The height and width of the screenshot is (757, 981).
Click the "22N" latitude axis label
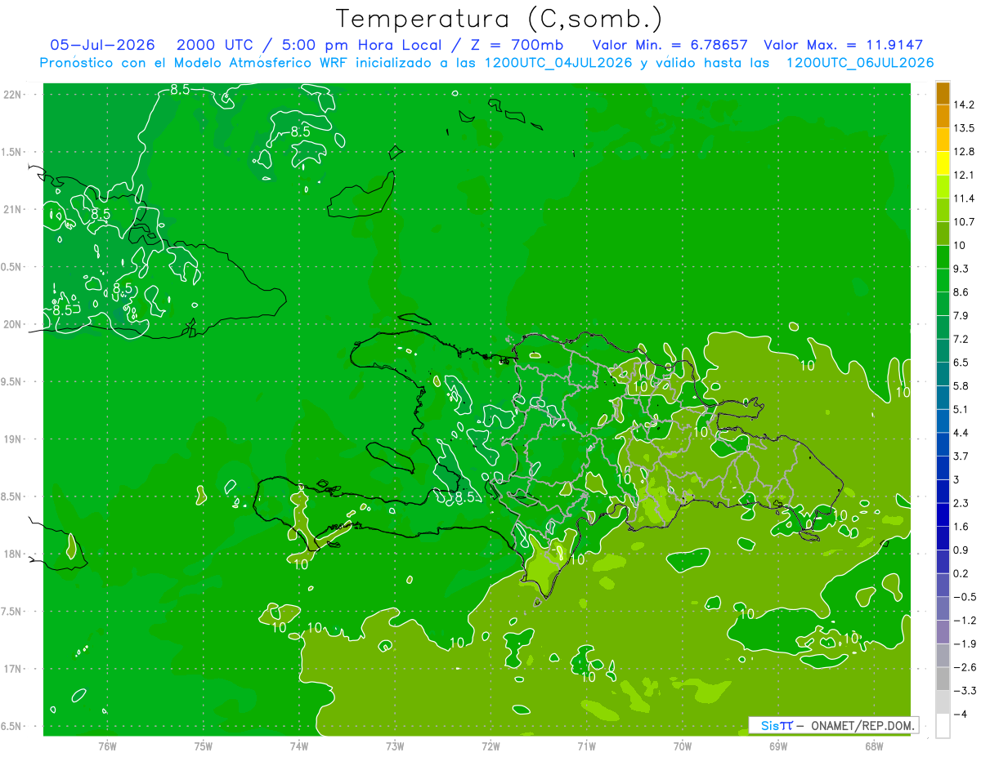pyautogui.click(x=14, y=94)
